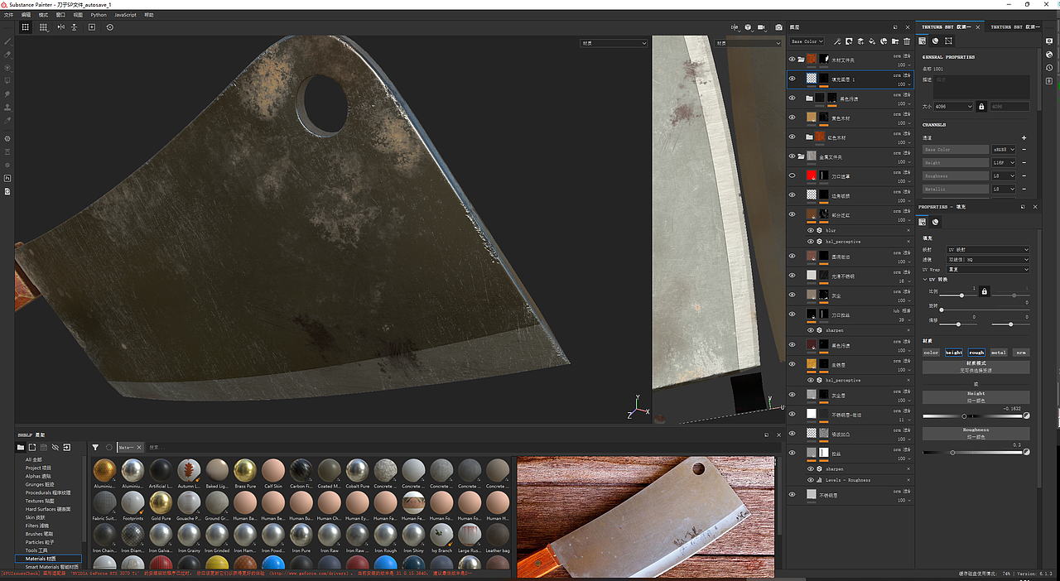Screen dimensions: 1060x581
Task: Hide the 填充图层 1 layer
Action: (x=792, y=79)
